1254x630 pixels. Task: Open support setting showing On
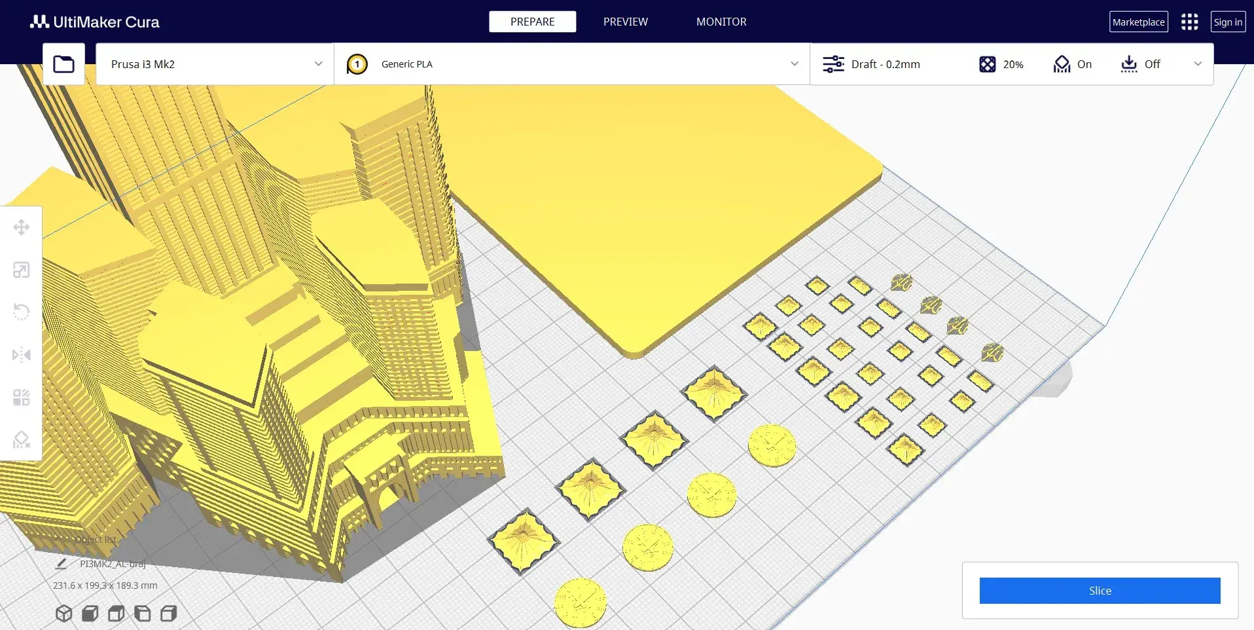(1072, 64)
